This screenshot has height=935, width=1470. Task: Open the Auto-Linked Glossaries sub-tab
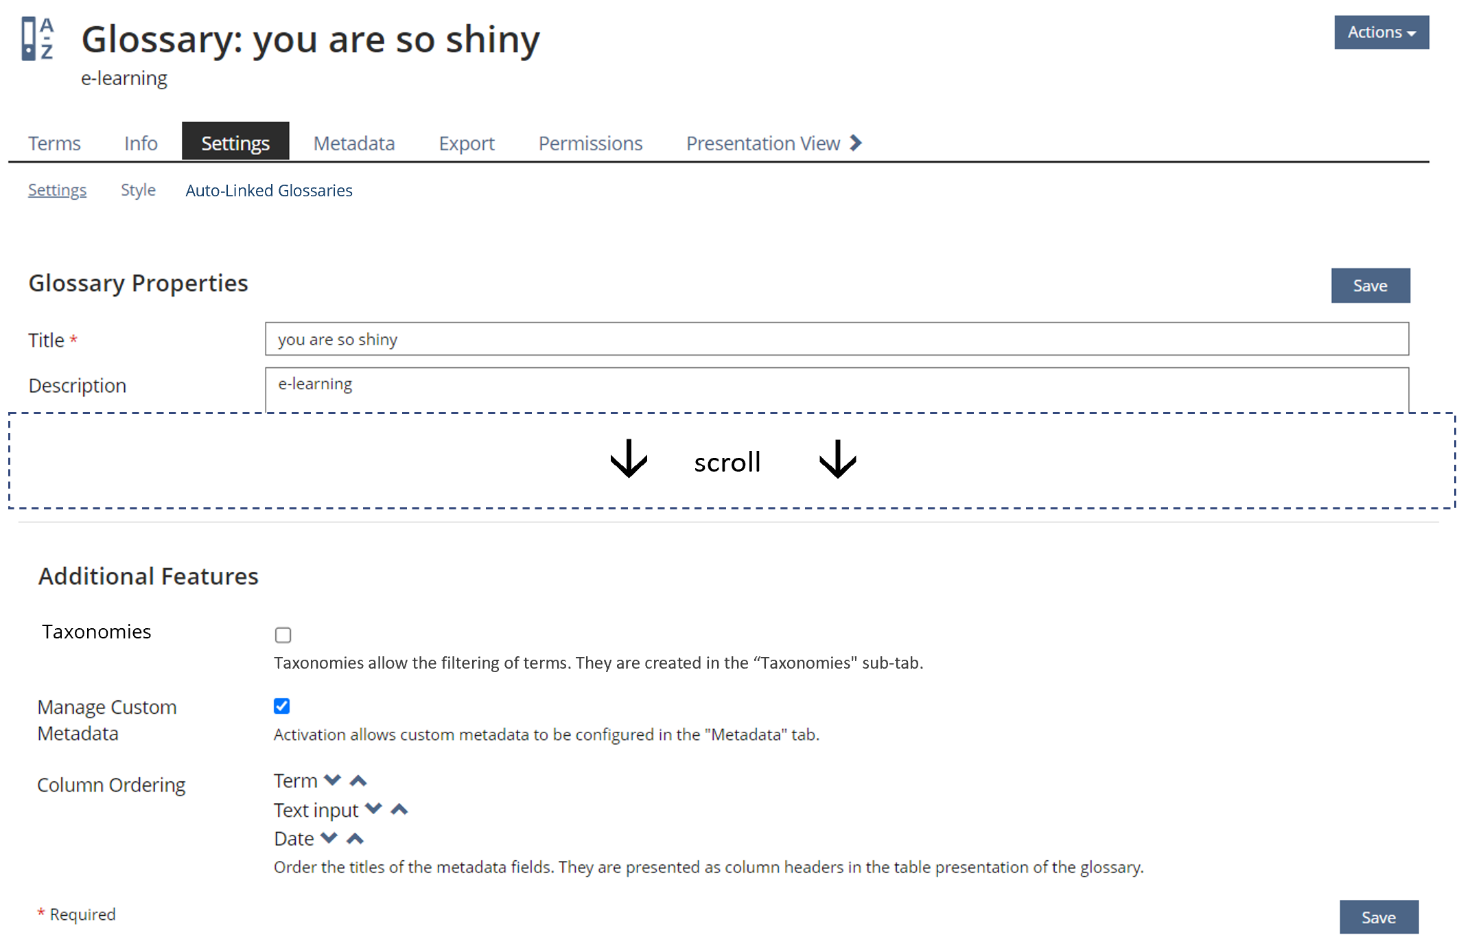point(269,190)
